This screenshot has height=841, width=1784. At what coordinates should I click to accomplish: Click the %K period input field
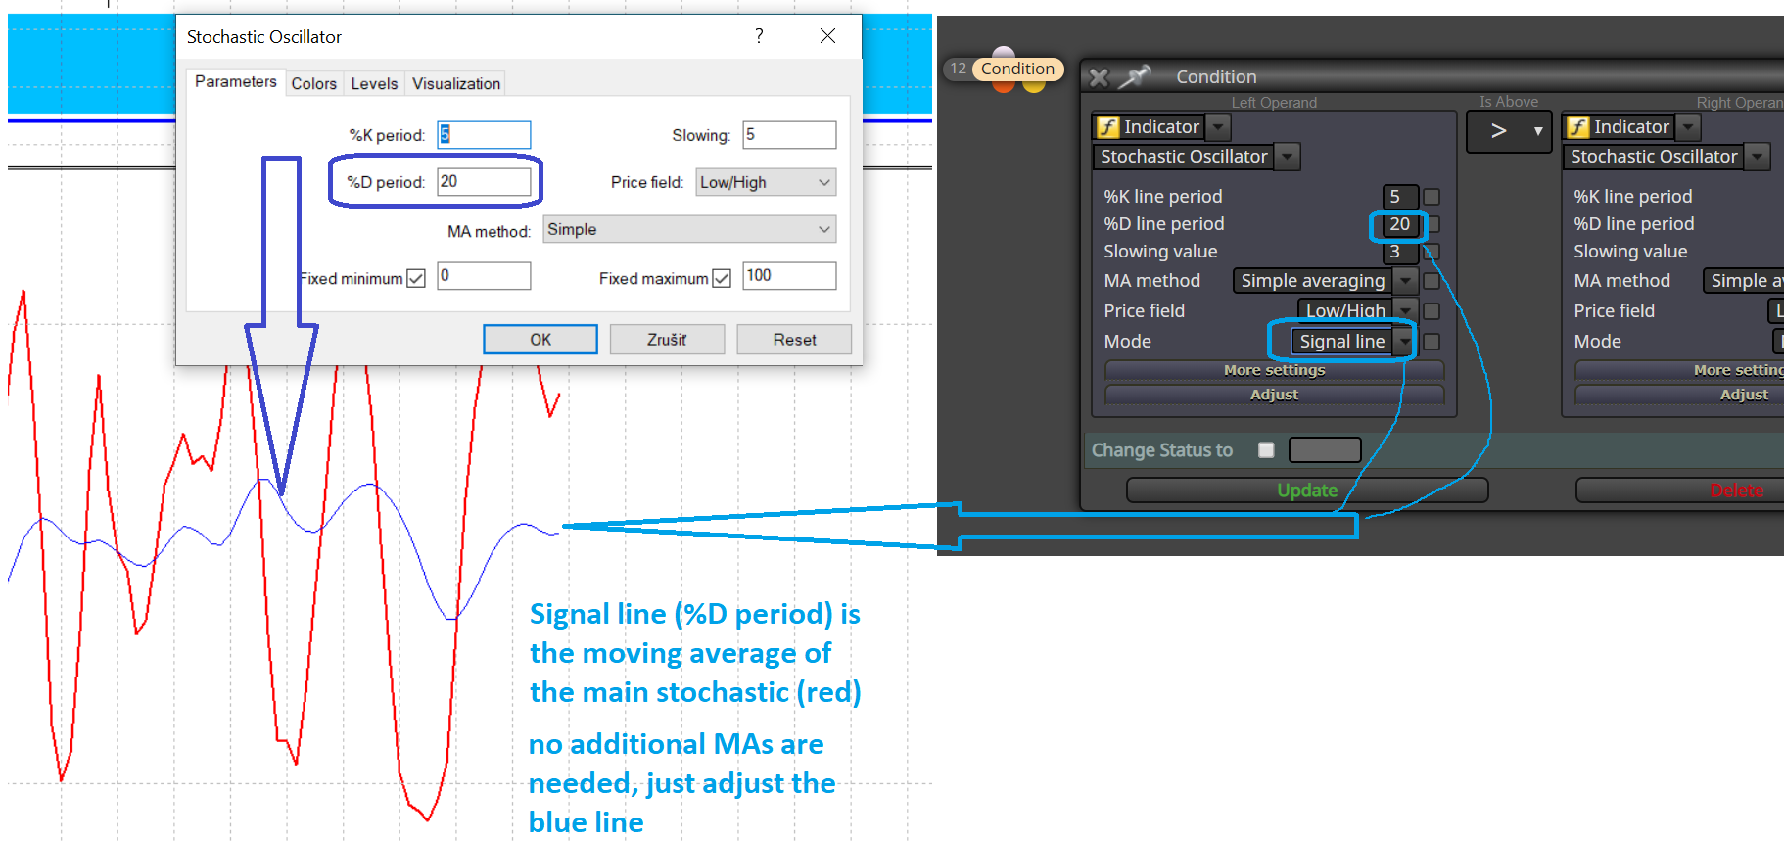tap(484, 135)
